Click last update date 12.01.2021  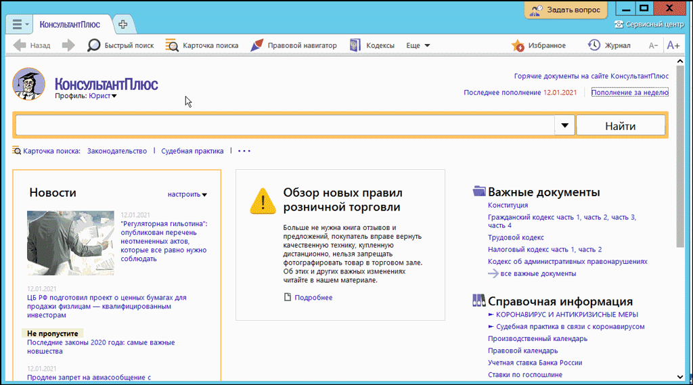[x=560, y=93]
